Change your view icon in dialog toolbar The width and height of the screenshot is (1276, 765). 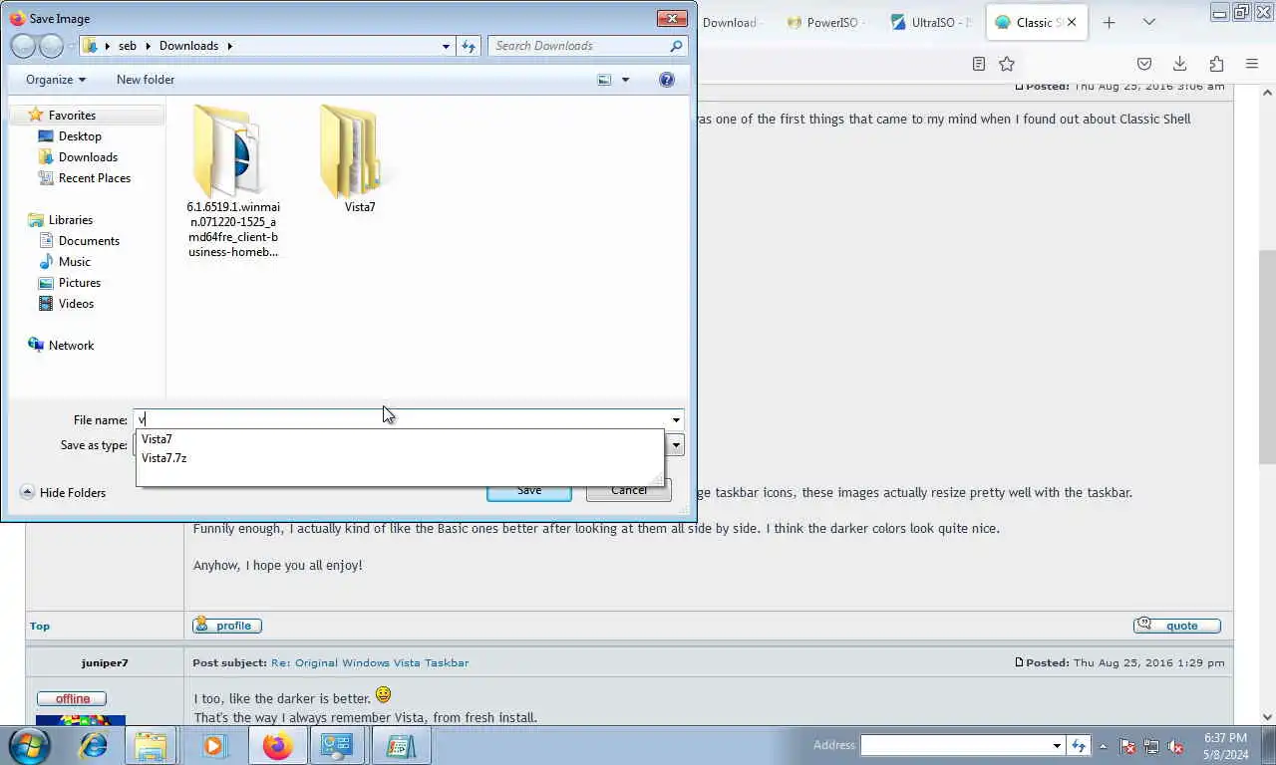coord(604,80)
